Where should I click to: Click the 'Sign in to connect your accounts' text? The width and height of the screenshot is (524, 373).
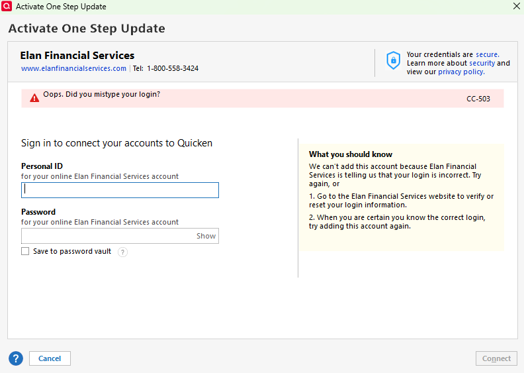[116, 143]
